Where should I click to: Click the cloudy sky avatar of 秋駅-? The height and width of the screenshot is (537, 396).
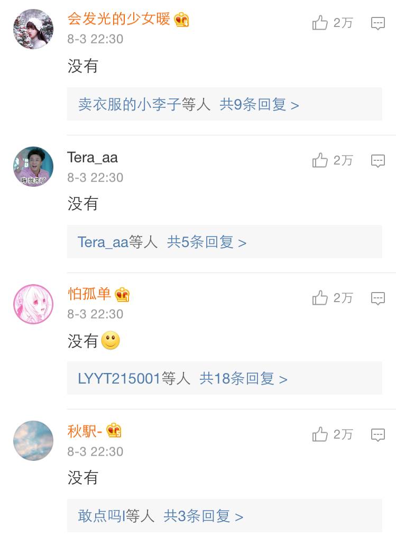[33, 441]
